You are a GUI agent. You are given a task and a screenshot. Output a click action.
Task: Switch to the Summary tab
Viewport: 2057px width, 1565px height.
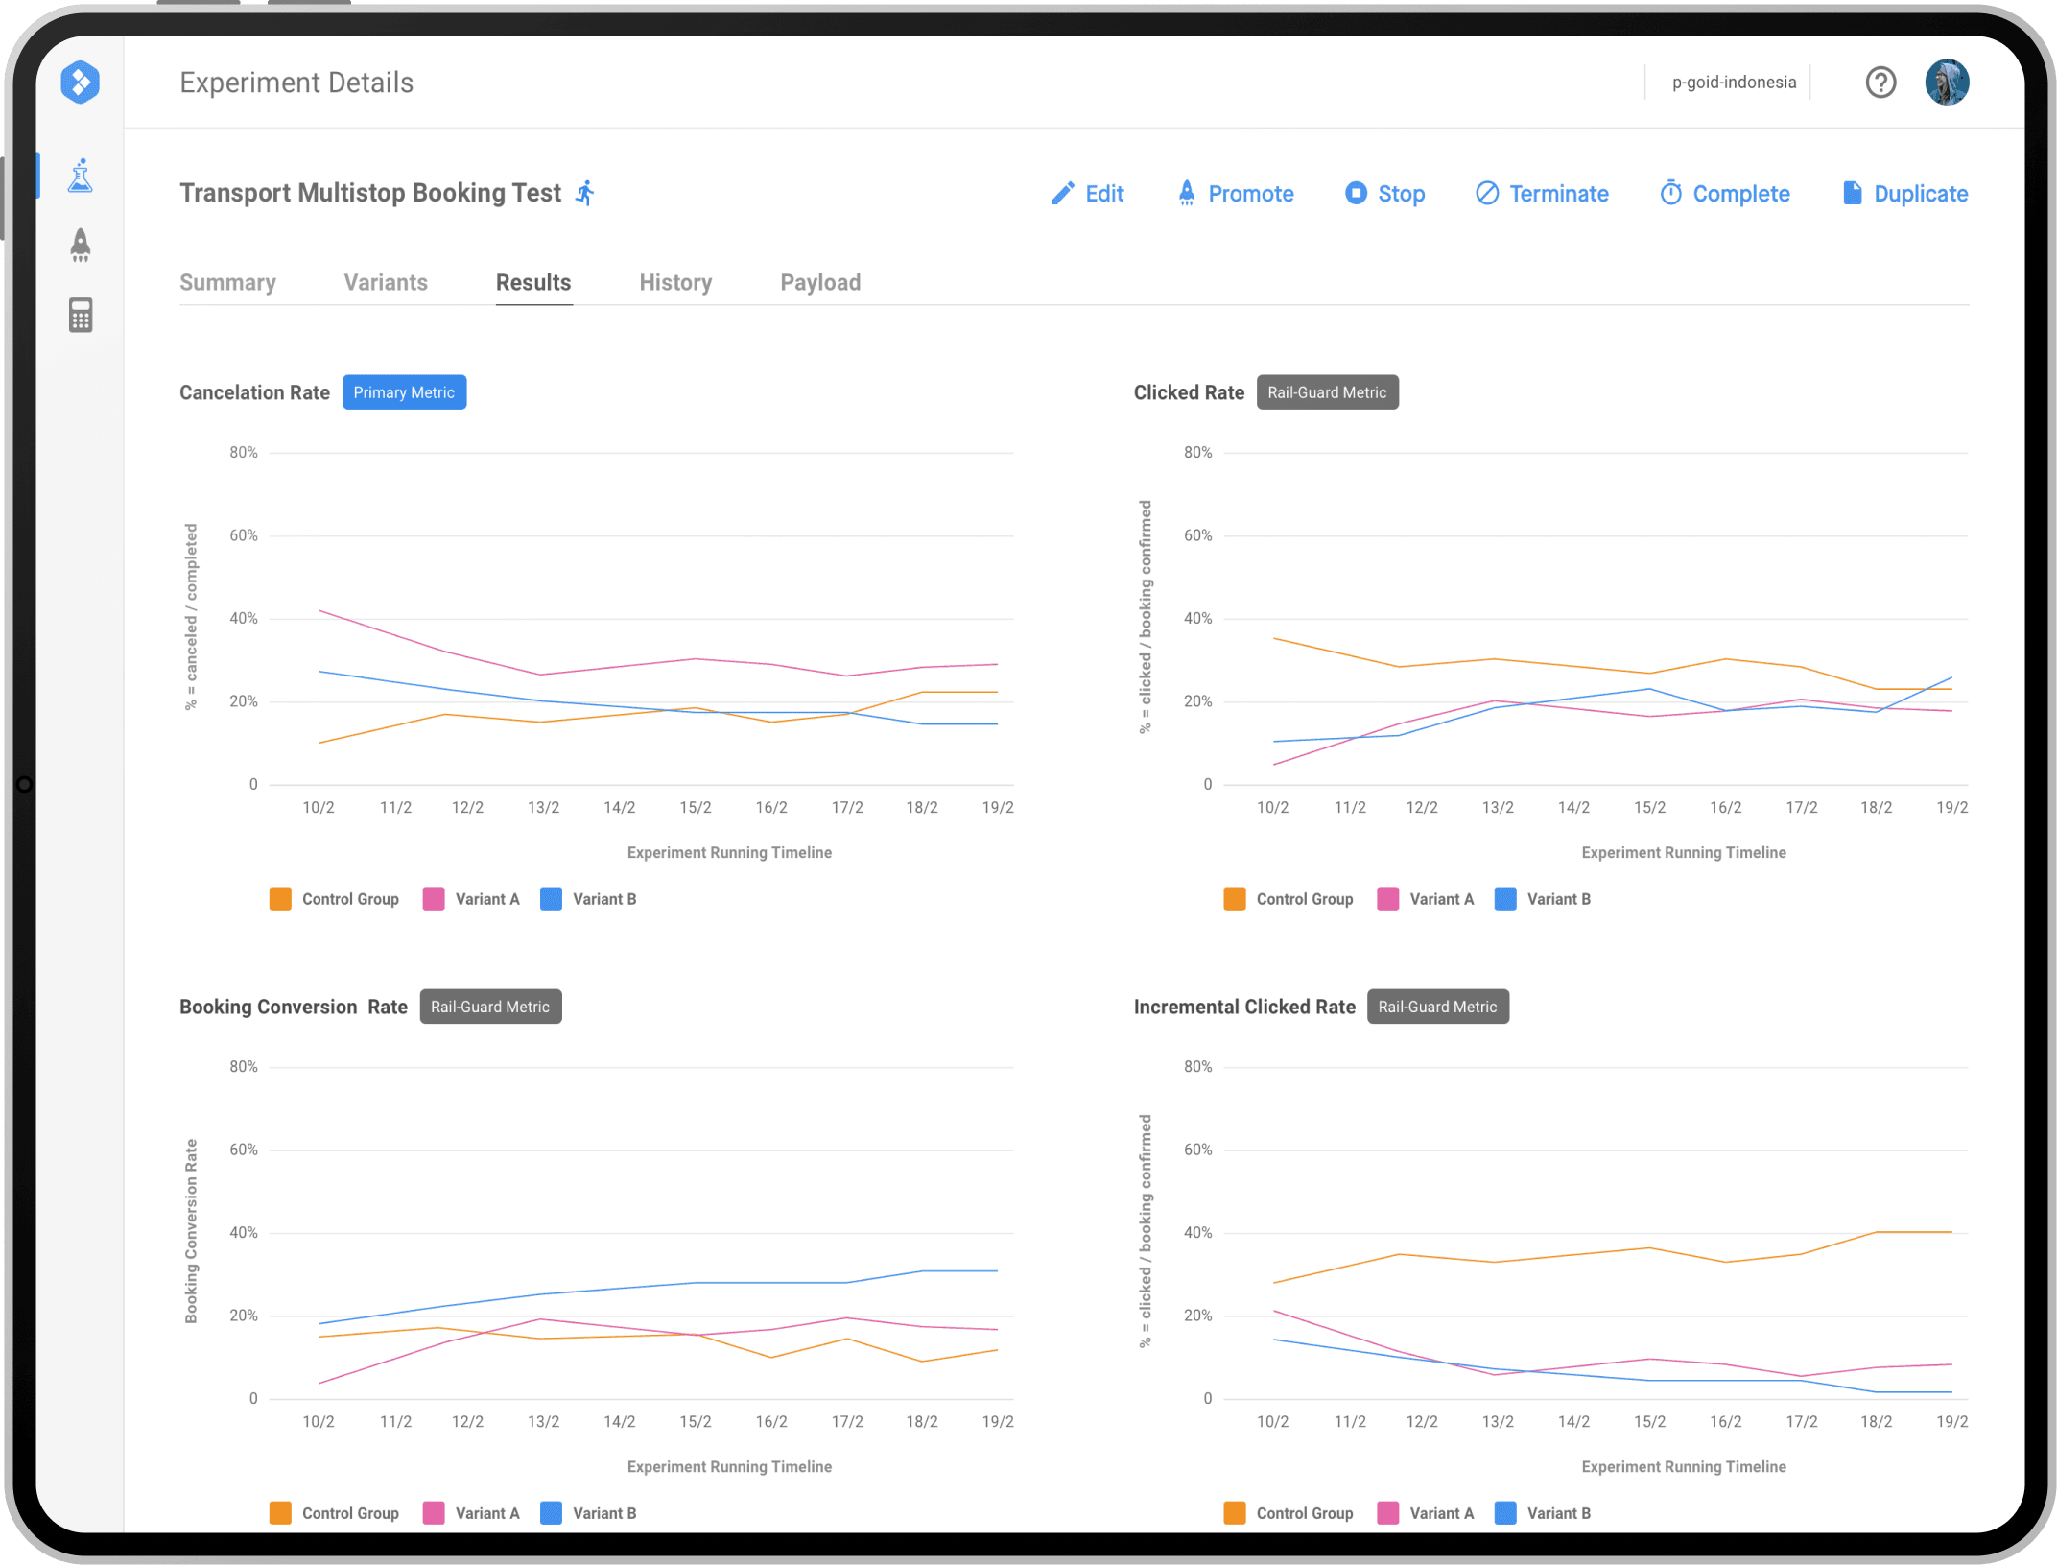coord(227,282)
